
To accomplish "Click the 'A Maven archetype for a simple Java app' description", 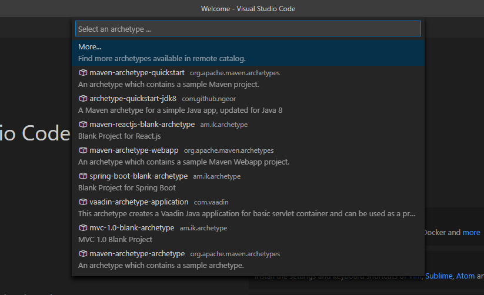I will click(181, 110).
